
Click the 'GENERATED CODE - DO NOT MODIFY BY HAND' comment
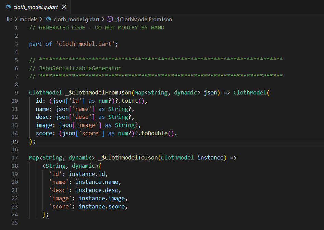pos(97,28)
